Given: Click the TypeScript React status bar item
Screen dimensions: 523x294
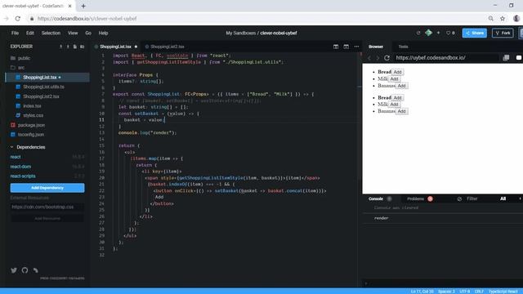Looking at the screenshot, I should pyautogui.click(x=503, y=292).
